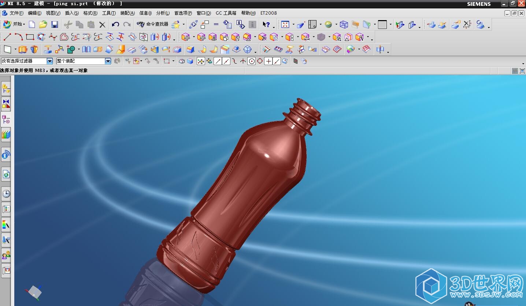Open the 帮助(H) Help menu
The width and height of the screenshot is (526, 306).
(x=248, y=13)
